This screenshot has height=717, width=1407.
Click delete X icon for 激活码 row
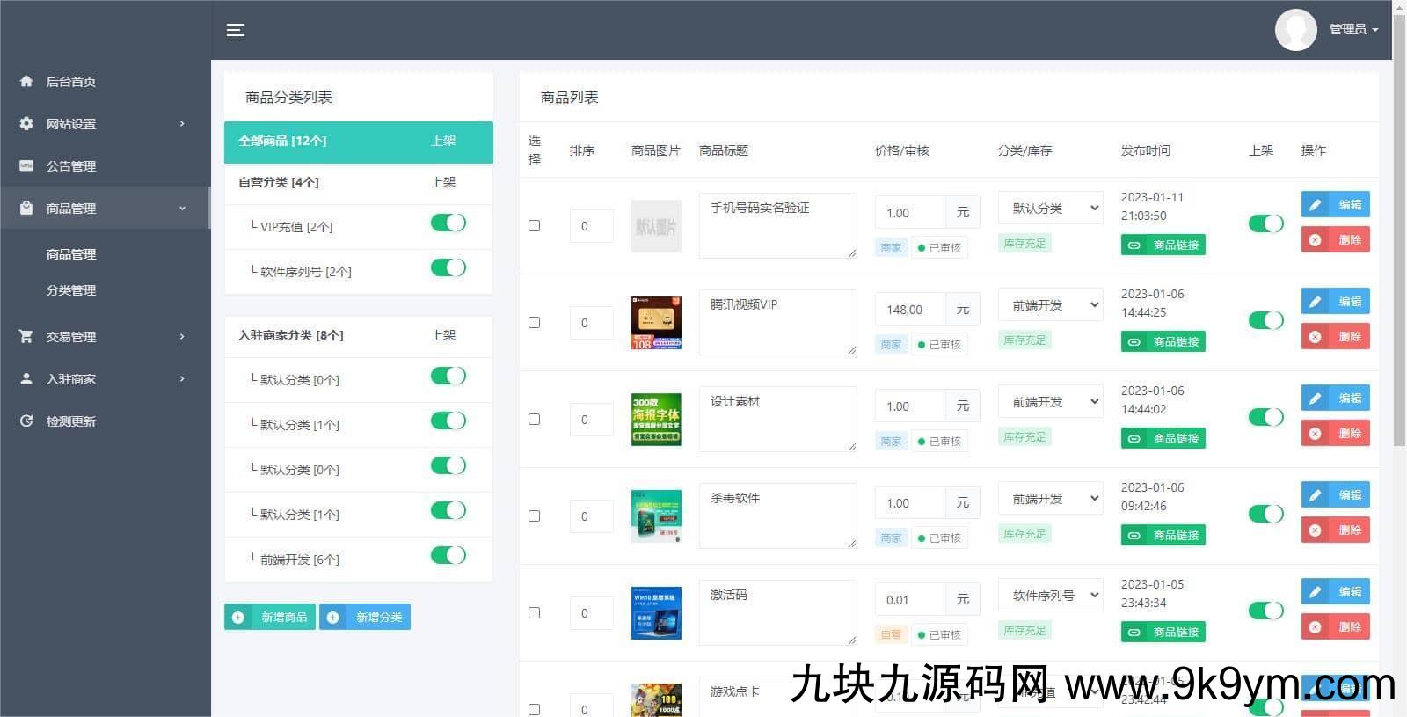[x=1316, y=627]
